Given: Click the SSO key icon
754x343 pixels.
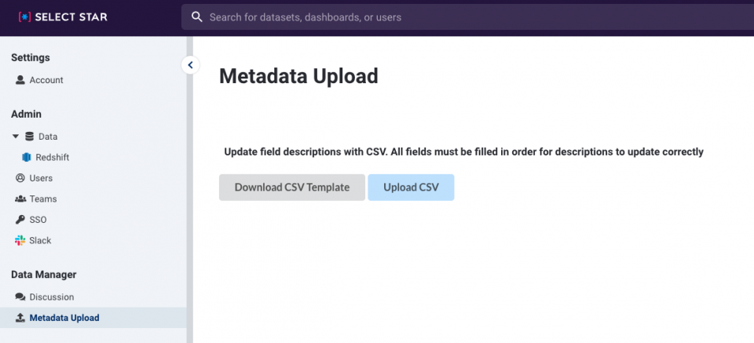Looking at the screenshot, I should [x=20, y=220].
